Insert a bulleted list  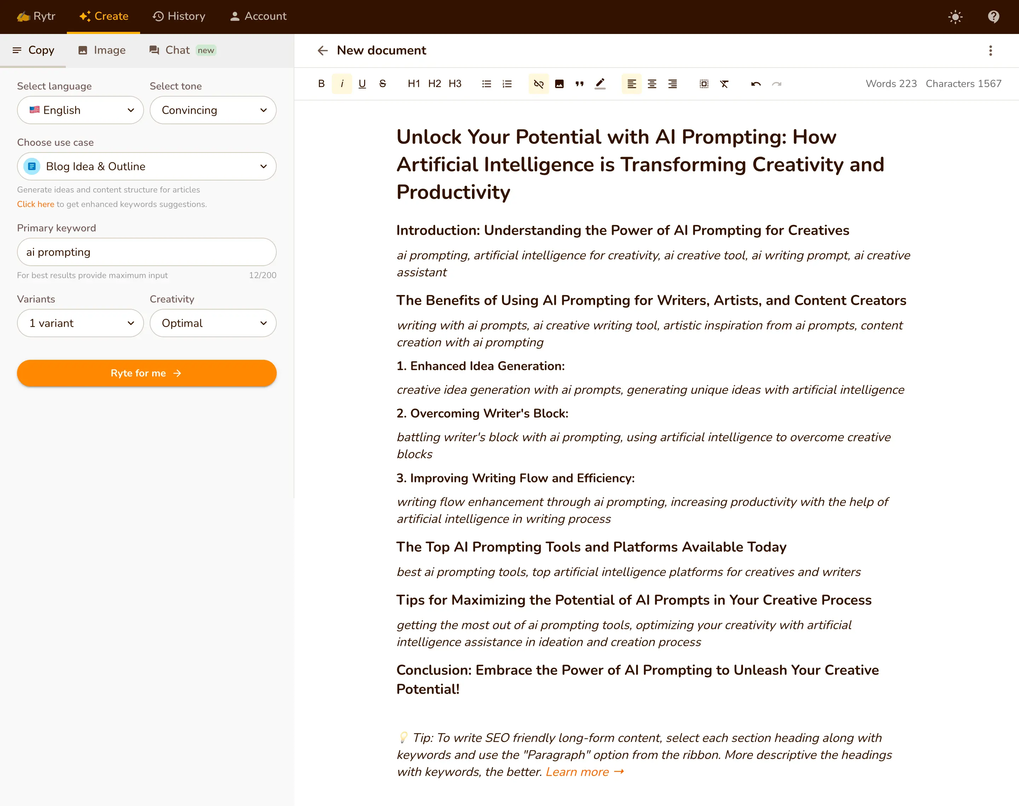coord(487,84)
